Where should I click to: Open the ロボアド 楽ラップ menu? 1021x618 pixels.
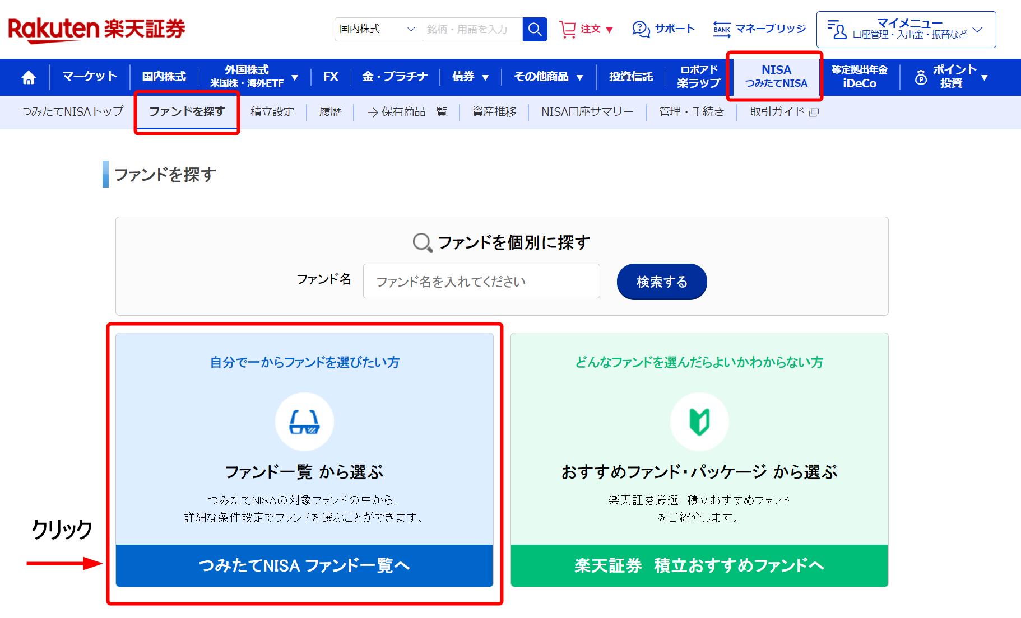[699, 77]
